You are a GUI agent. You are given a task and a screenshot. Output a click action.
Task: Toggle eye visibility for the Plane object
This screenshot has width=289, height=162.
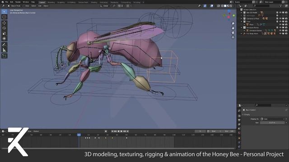(280, 24)
